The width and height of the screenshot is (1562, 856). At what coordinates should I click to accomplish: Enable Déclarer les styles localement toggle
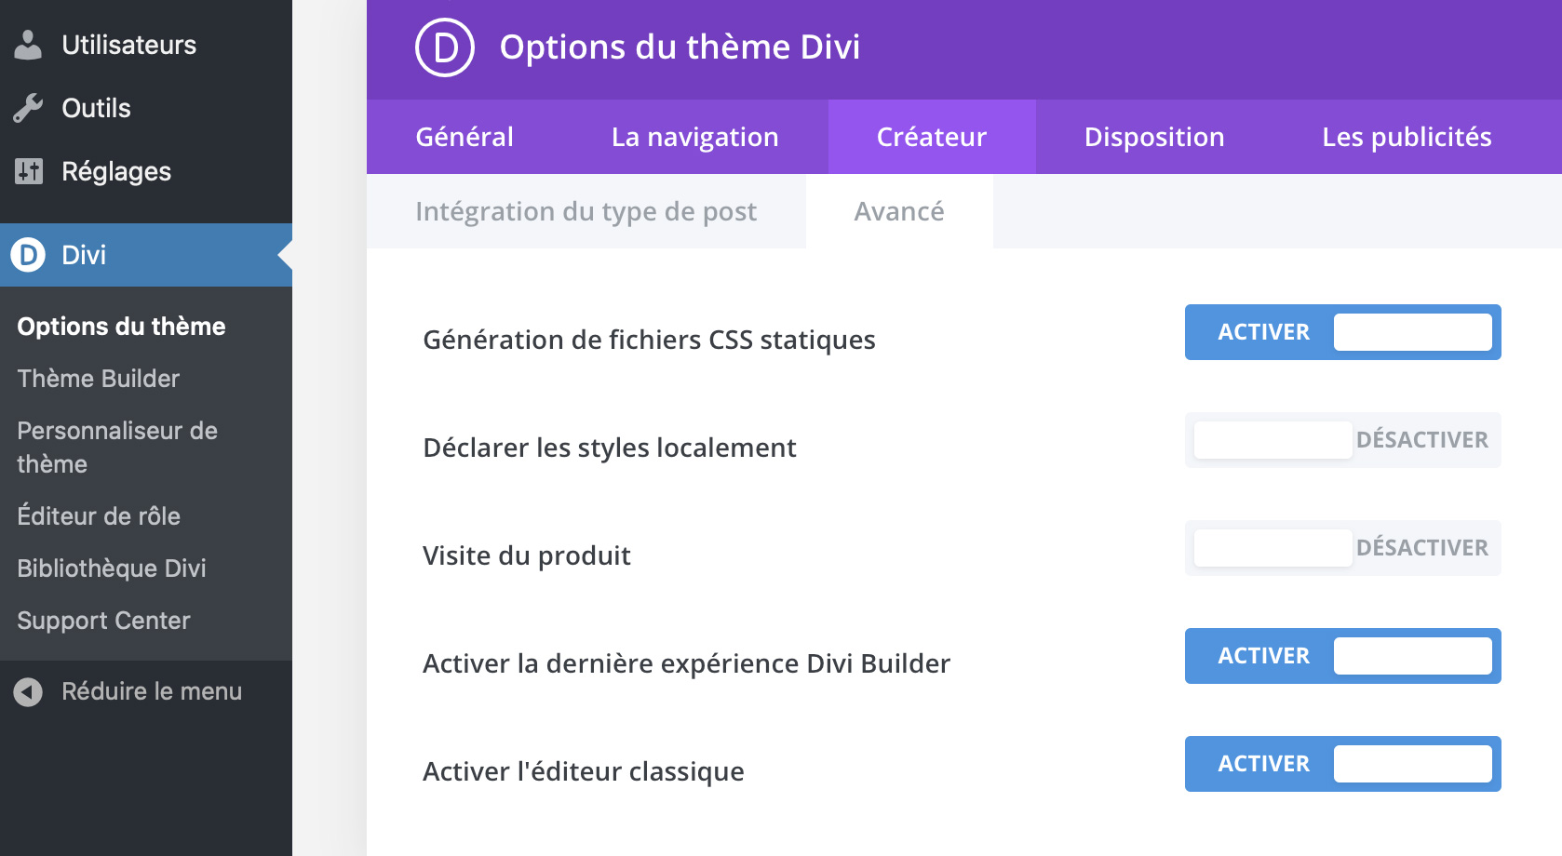click(1342, 440)
